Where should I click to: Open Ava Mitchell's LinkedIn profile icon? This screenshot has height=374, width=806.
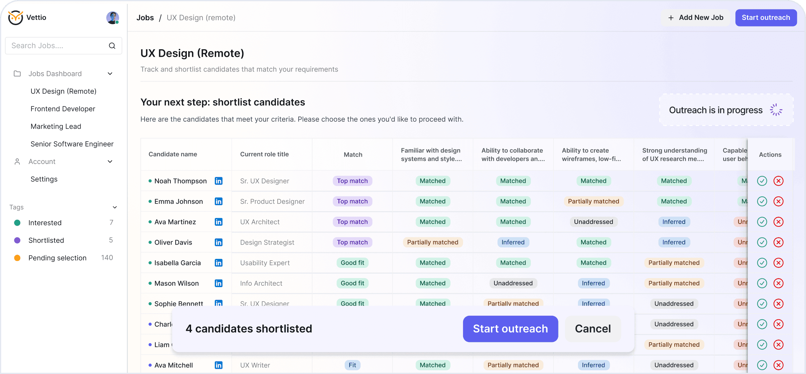pyautogui.click(x=219, y=365)
